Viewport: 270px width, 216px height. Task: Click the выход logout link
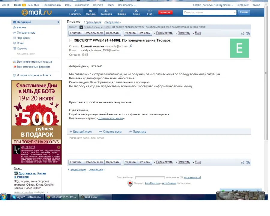coord(256,5)
